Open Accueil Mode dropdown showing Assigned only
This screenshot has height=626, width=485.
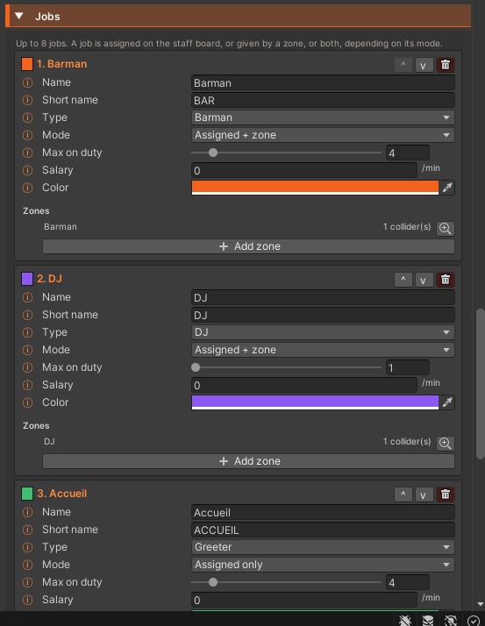323,565
